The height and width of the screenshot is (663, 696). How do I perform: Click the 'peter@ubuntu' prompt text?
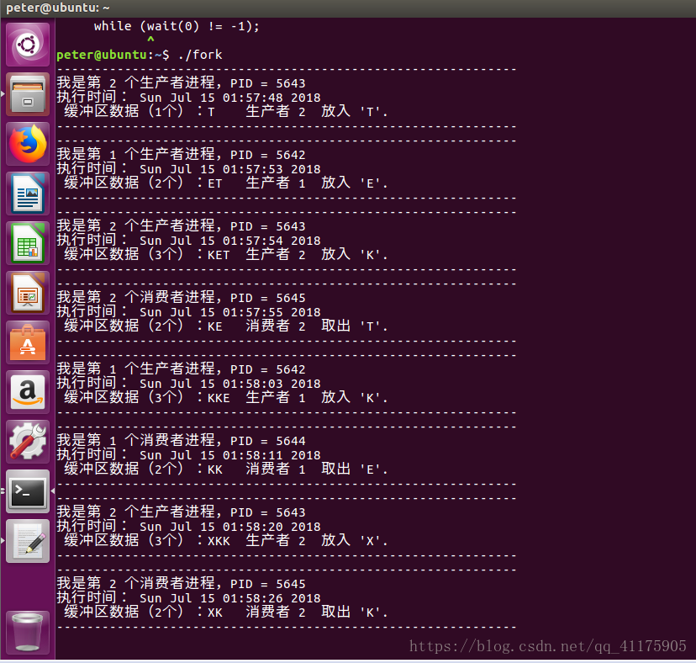click(102, 55)
